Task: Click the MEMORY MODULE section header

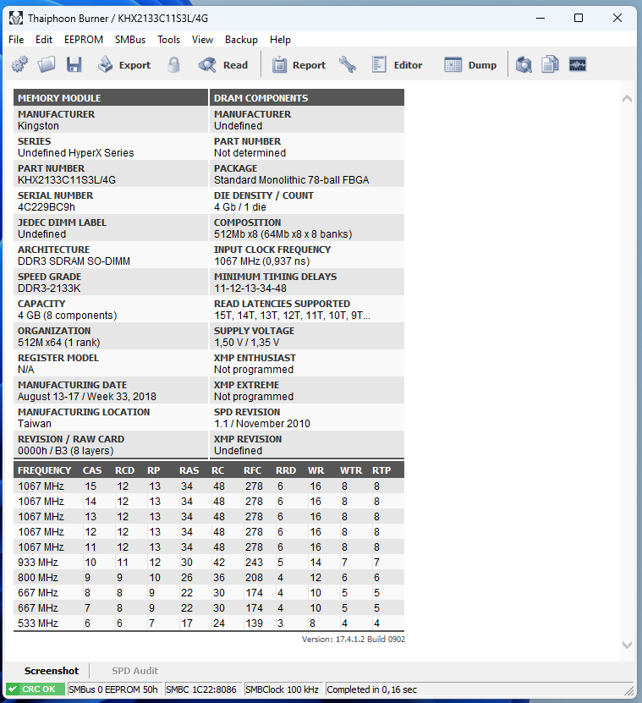Action: 111,98
